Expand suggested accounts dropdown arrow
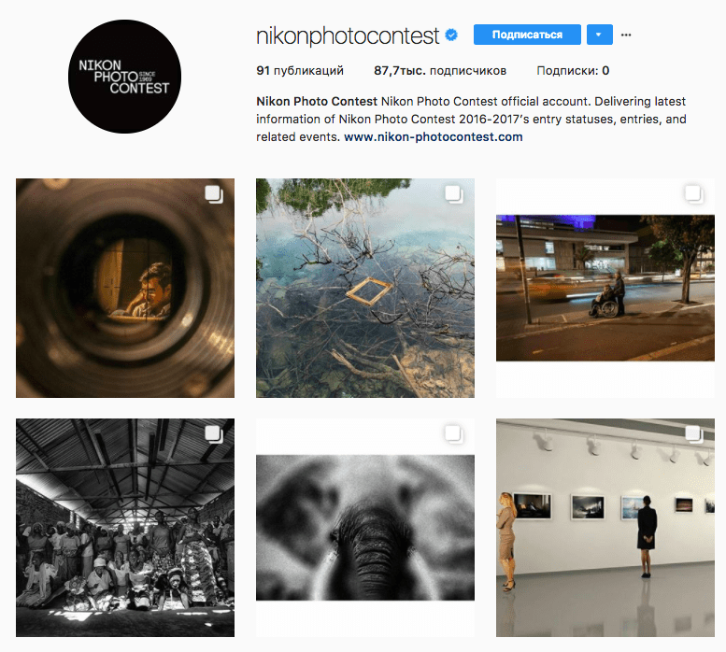Viewport: 726px width, 652px height. coord(600,35)
